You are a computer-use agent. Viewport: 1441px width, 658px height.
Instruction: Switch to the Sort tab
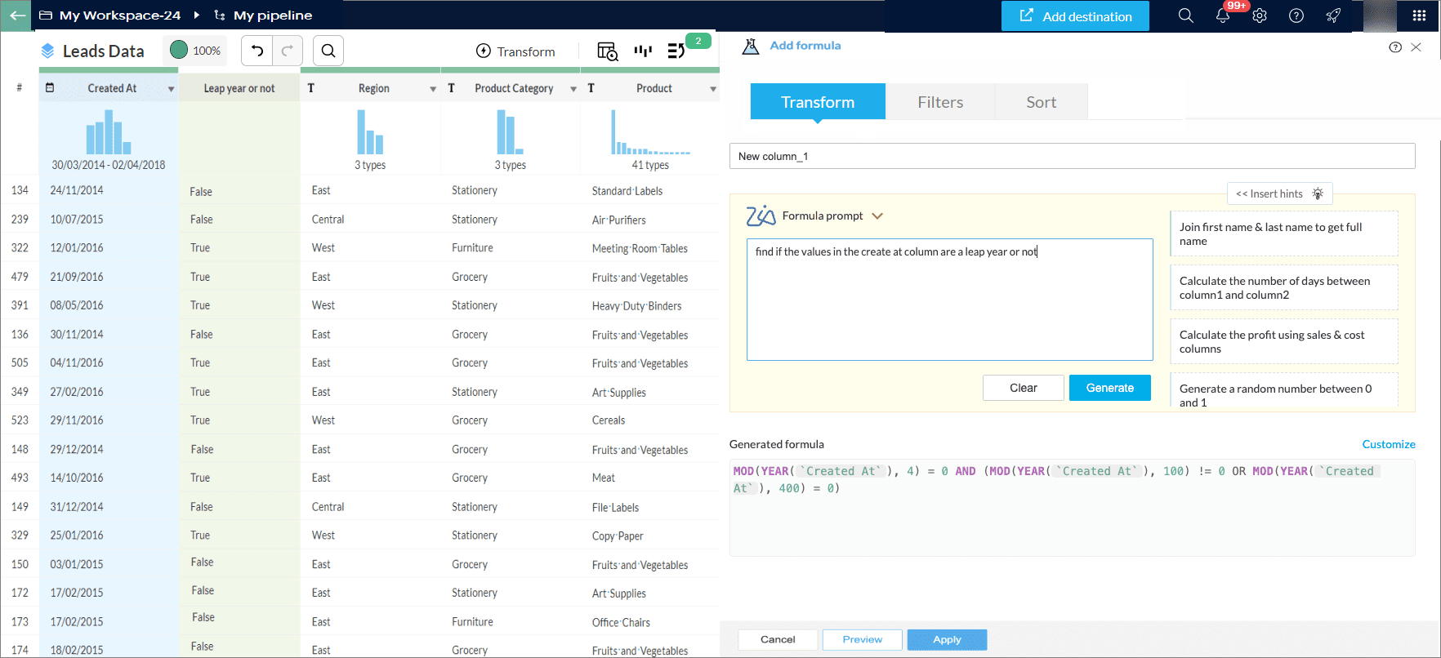coord(1042,102)
